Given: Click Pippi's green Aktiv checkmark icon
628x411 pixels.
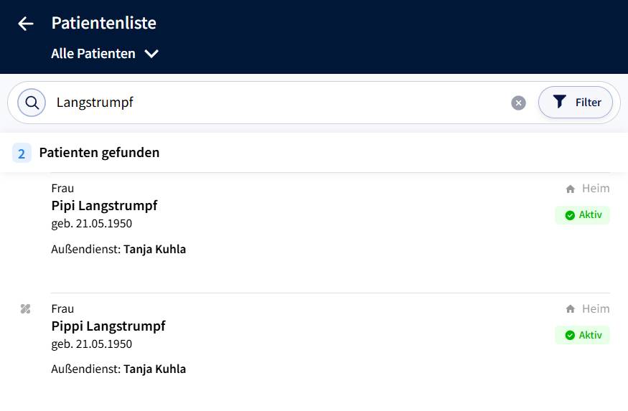Looking at the screenshot, I should click(x=570, y=336).
